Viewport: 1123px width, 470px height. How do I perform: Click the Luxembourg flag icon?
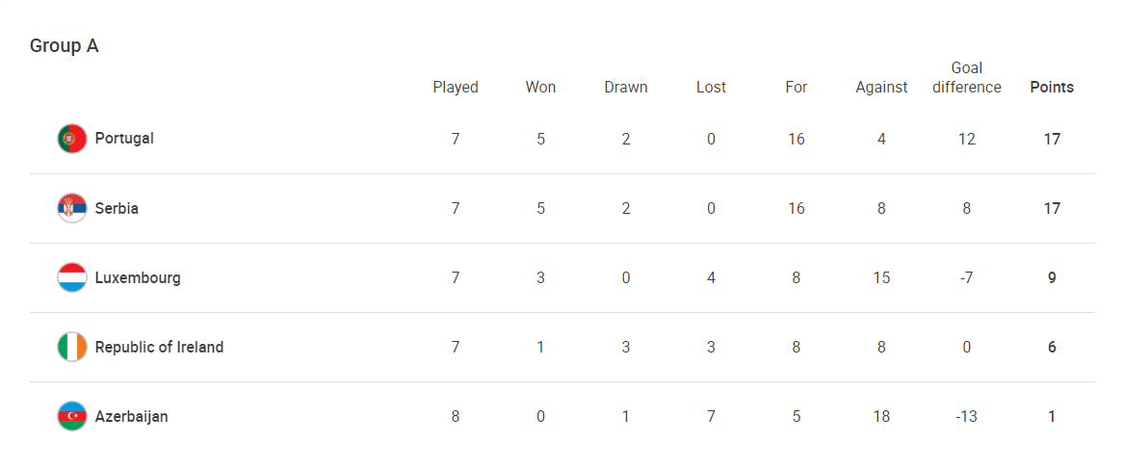tap(72, 278)
